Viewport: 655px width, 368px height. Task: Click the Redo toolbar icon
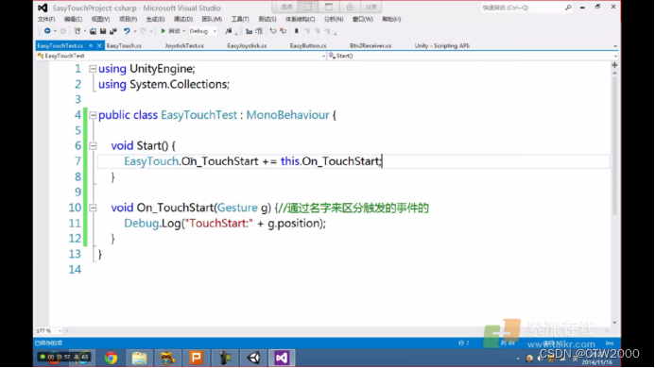(x=144, y=31)
